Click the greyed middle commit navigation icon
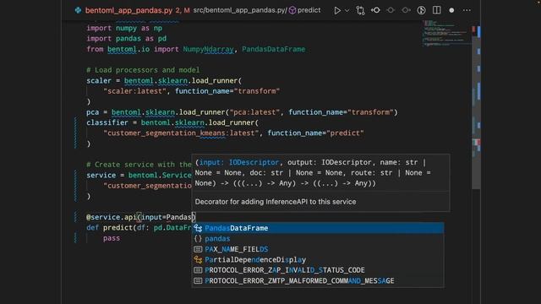The width and height of the screenshot is (541, 304). (x=391, y=10)
